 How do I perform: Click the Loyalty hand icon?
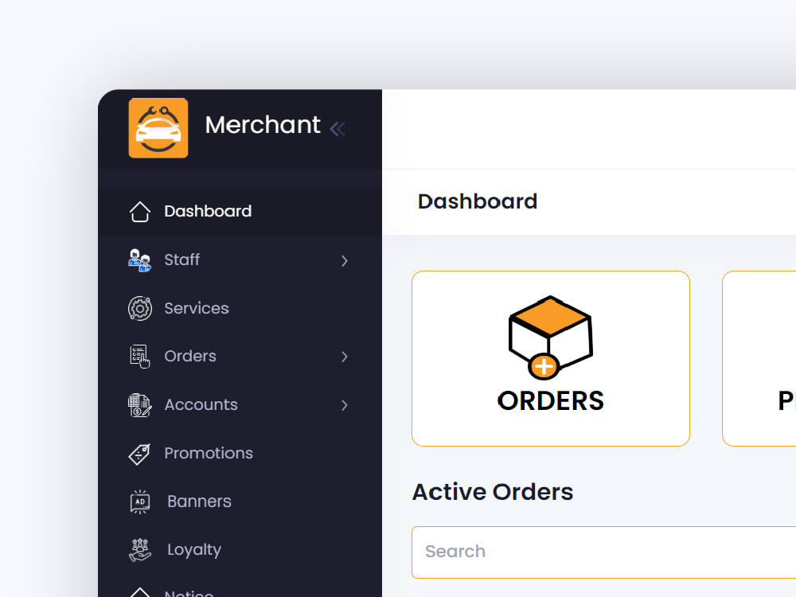pos(139,550)
